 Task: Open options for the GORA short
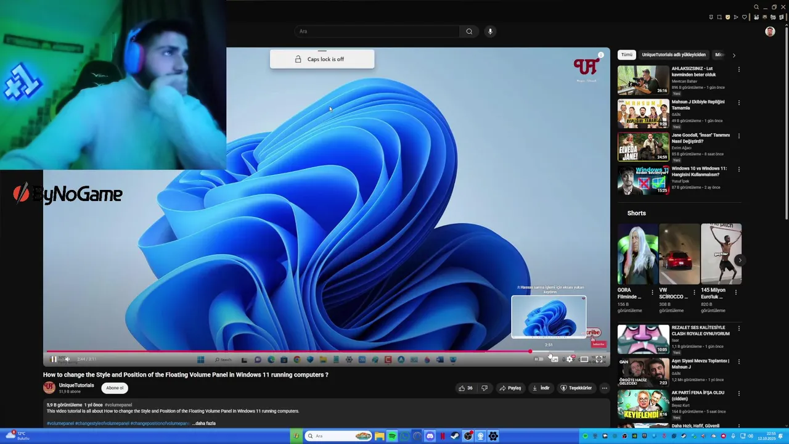coord(652,292)
